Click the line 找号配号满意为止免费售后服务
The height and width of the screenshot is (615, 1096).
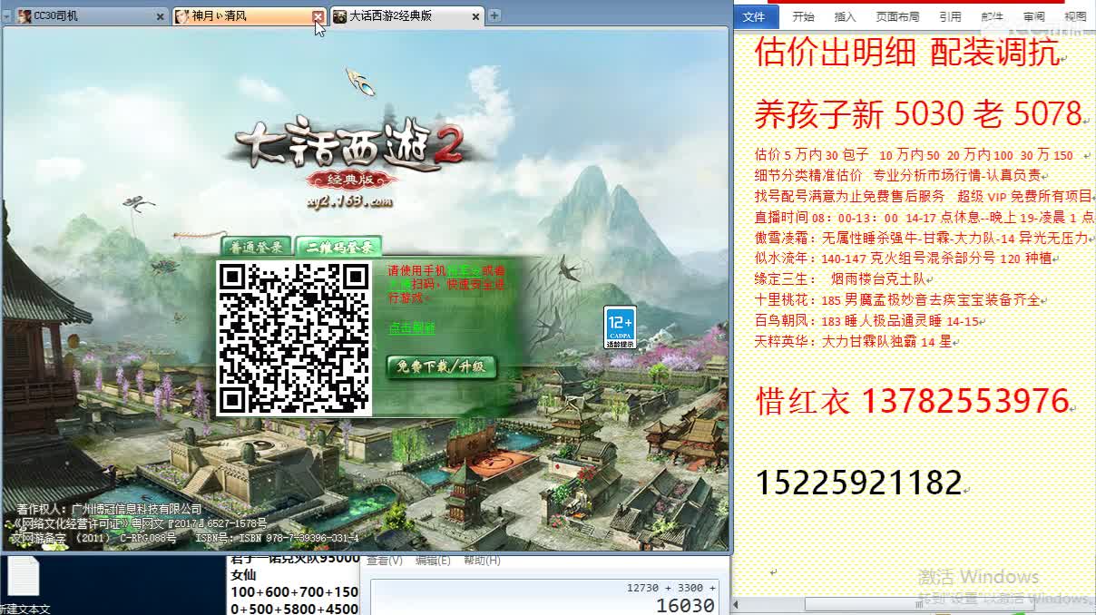[x=924, y=196]
